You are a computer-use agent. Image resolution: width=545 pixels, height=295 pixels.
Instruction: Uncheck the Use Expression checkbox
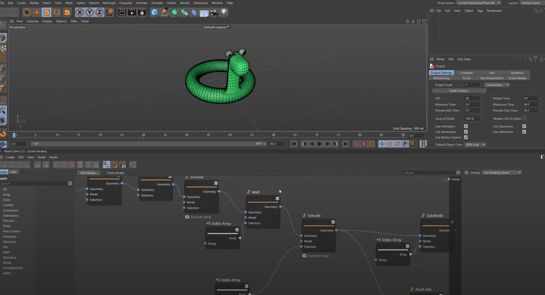(x=524, y=126)
